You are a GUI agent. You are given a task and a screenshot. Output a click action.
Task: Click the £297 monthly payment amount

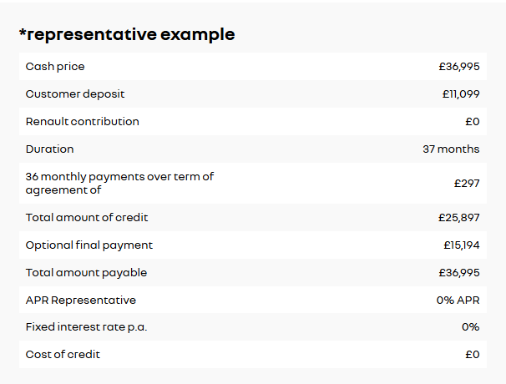pyautogui.click(x=467, y=184)
